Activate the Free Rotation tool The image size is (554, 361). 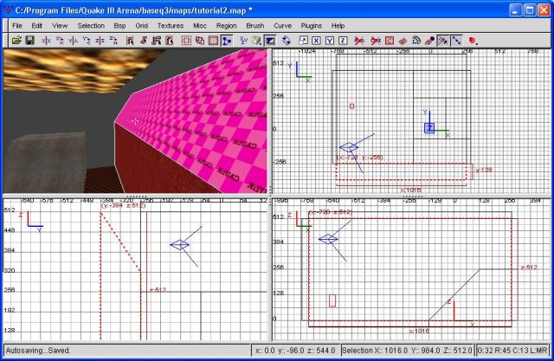287,41
